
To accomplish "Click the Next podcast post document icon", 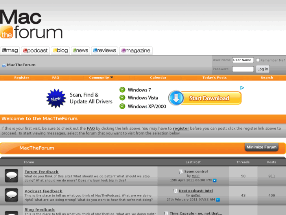I will click(x=175, y=191).
